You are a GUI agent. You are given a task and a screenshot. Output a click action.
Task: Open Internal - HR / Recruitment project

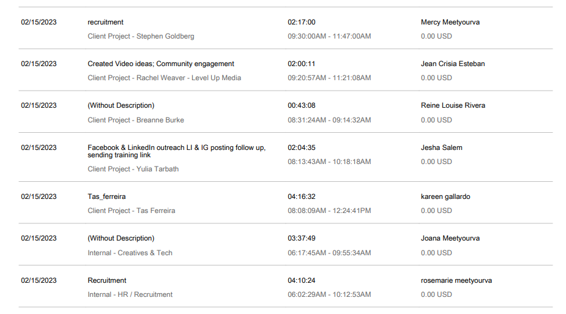pos(130,294)
